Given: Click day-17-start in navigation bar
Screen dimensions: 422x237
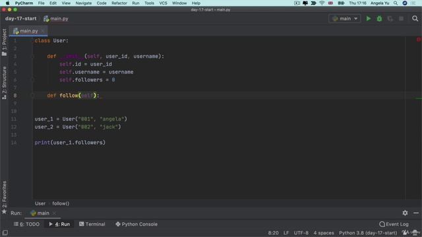Looking at the screenshot, I should 20,18.
